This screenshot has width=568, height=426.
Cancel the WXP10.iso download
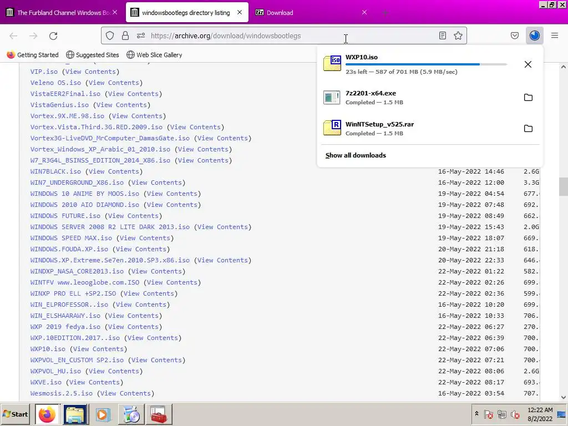click(528, 64)
